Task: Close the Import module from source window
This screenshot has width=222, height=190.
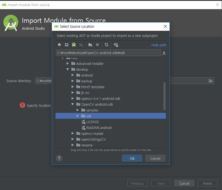Action: pos(218,5)
